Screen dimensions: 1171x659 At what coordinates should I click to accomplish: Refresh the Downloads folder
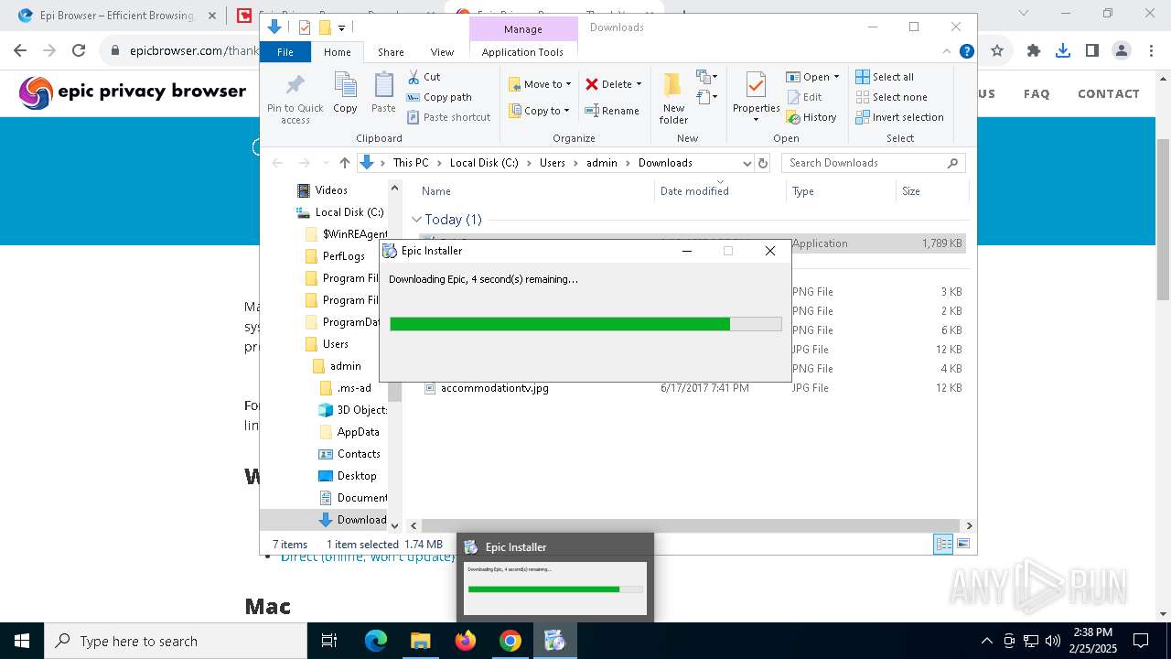pos(763,163)
